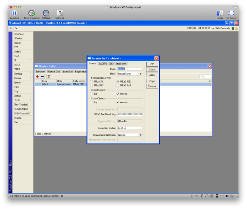Click the CD drive status bar icon

212,196
